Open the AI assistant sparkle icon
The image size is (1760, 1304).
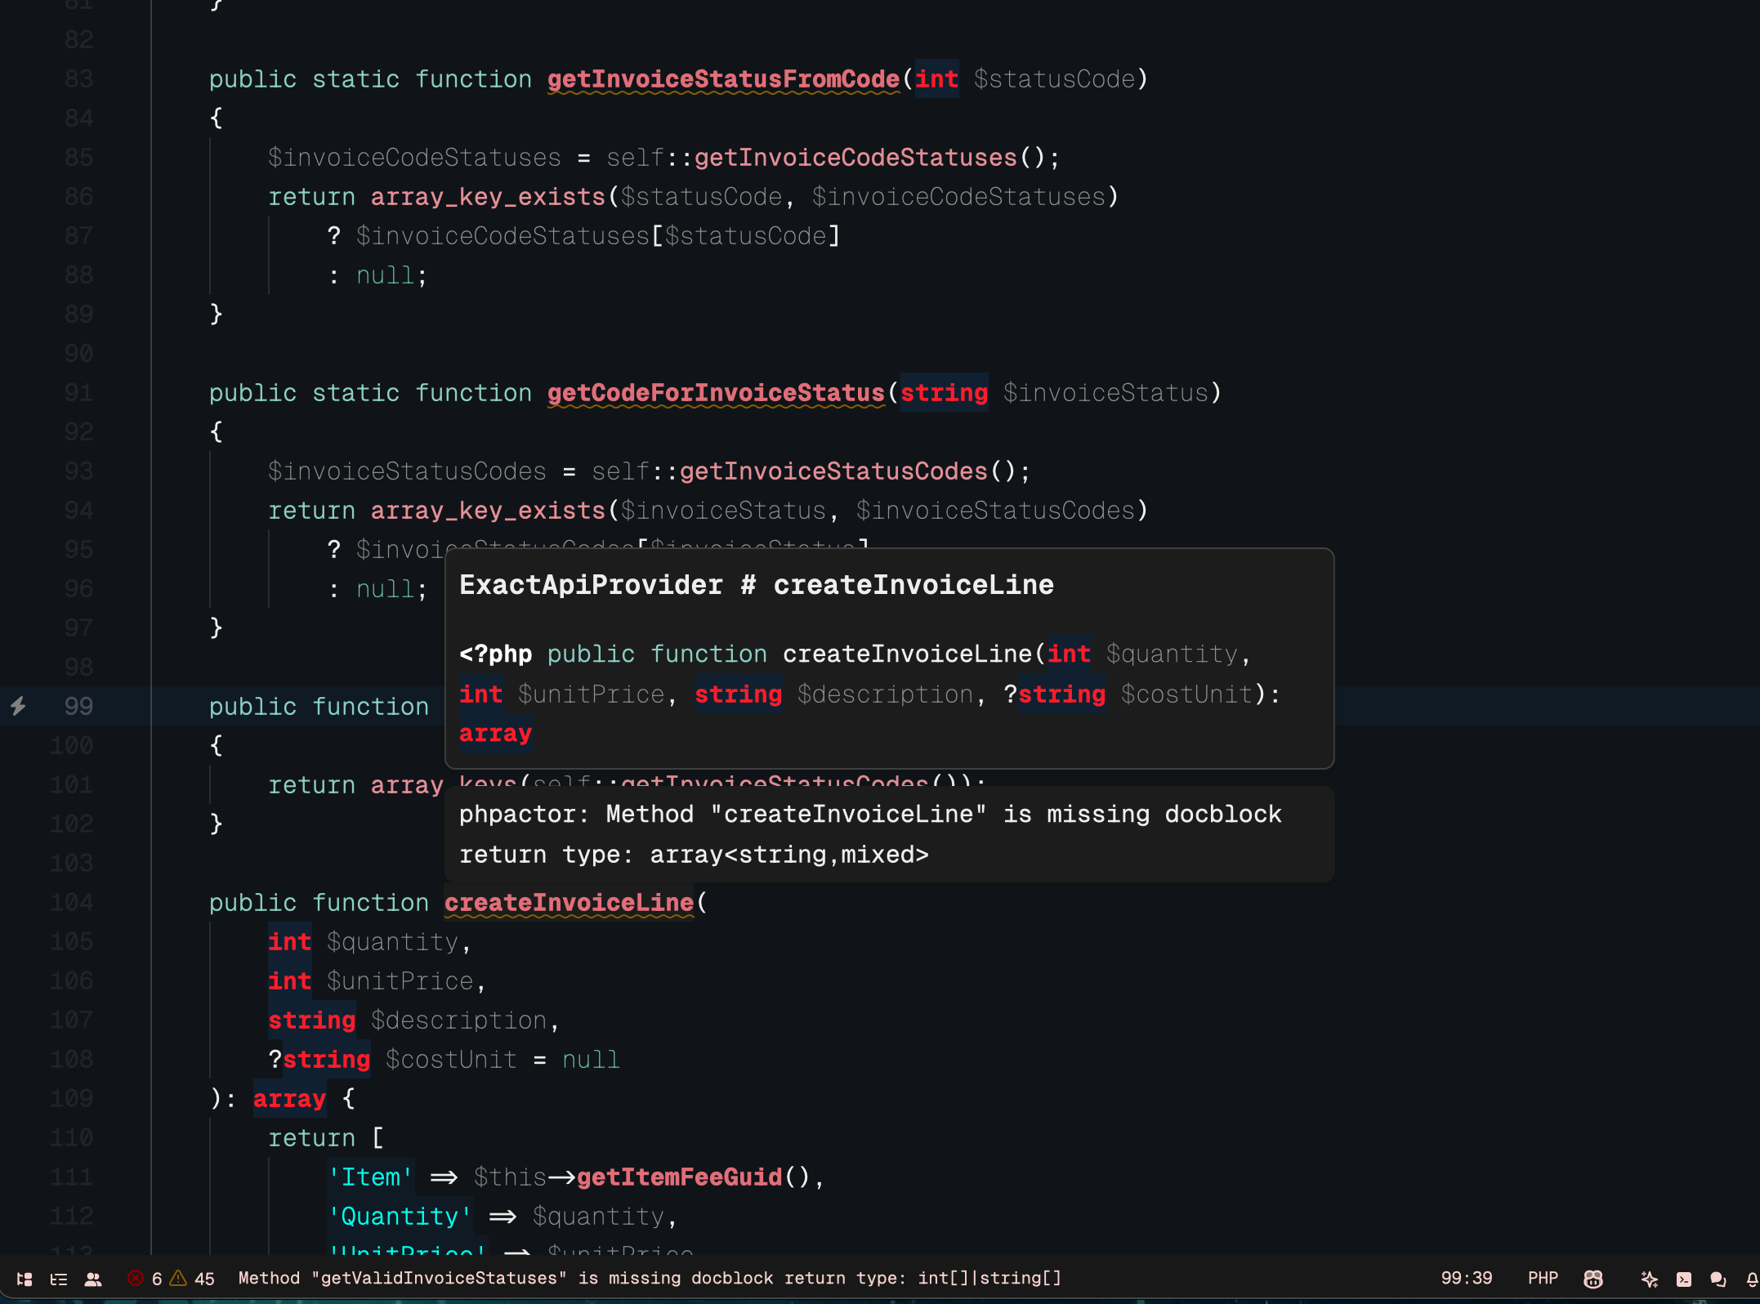[x=1650, y=1279]
